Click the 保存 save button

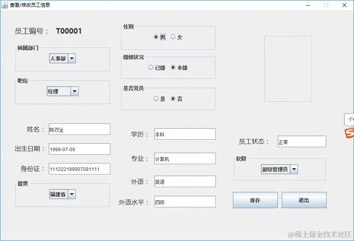(x=255, y=200)
